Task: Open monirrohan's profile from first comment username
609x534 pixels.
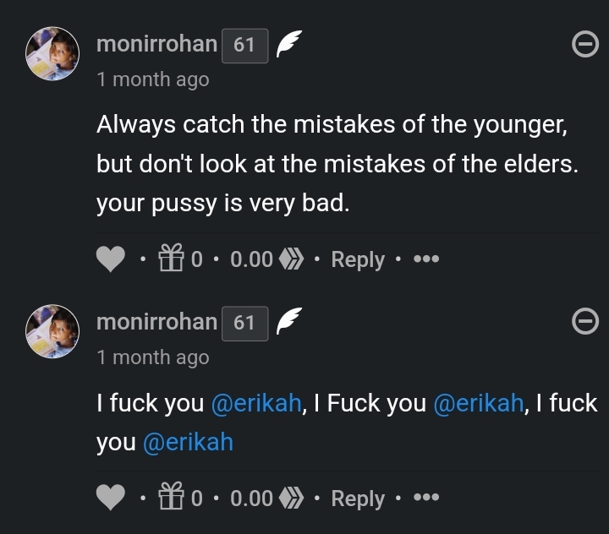Action: pos(156,45)
